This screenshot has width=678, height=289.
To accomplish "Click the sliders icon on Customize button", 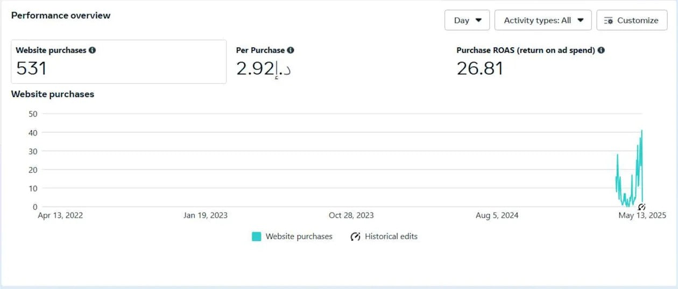I will coord(609,20).
